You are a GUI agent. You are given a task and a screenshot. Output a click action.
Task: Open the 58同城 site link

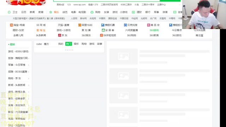coord(41,25)
